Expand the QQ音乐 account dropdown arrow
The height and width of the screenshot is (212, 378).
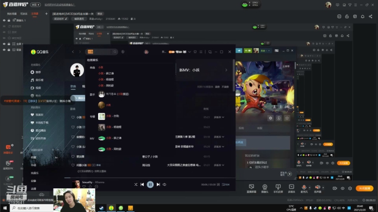pos(190,52)
